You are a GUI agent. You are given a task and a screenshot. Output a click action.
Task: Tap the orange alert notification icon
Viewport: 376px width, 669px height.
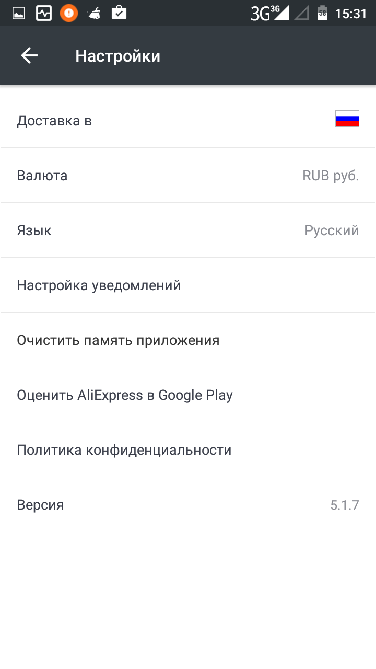tap(69, 13)
